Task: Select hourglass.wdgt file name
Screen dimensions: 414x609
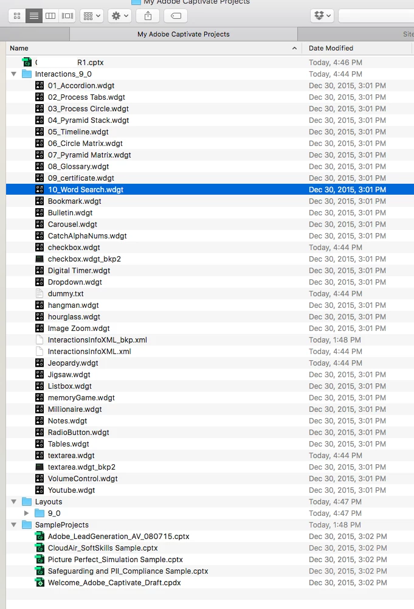Action: (x=74, y=317)
